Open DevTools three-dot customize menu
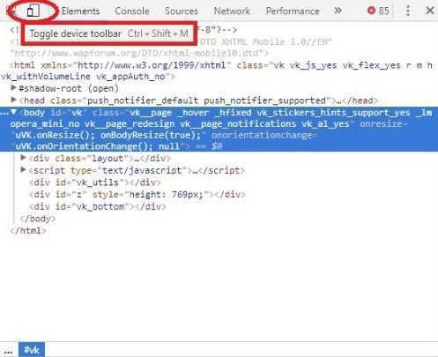This screenshot has width=438, height=357. click(408, 11)
